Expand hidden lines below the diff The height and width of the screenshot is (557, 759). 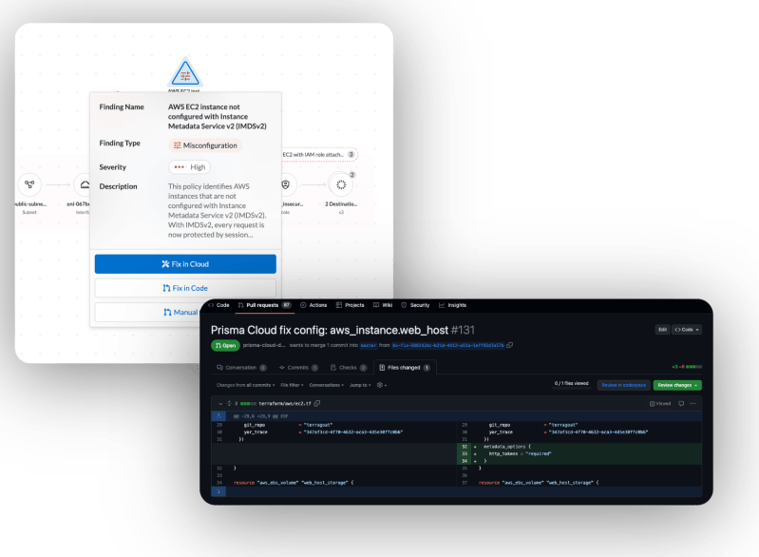(x=218, y=491)
